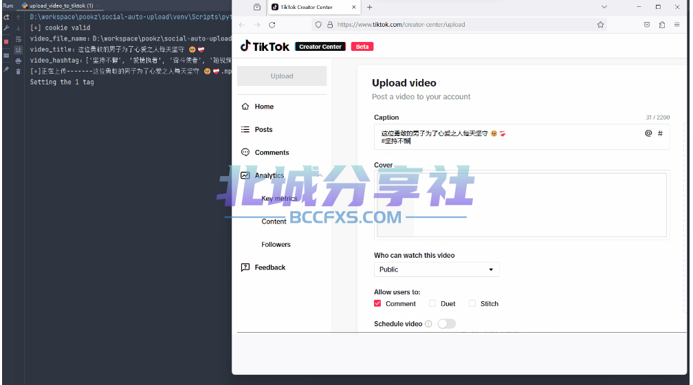The width and height of the screenshot is (693, 385).
Task: Go back in the browser
Action: coord(242,25)
